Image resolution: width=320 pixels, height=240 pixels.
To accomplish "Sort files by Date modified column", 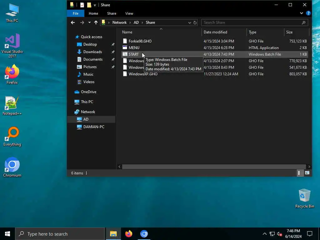I will tap(224, 32).
